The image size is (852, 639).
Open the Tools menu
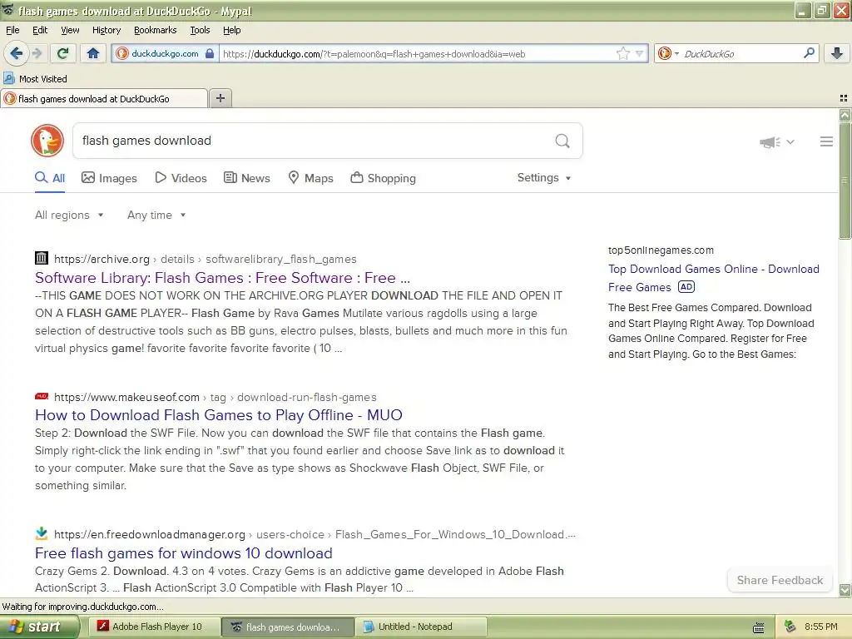click(x=200, y=30)
